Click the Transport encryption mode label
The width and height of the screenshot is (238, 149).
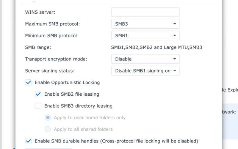click(x=56, y=59)
